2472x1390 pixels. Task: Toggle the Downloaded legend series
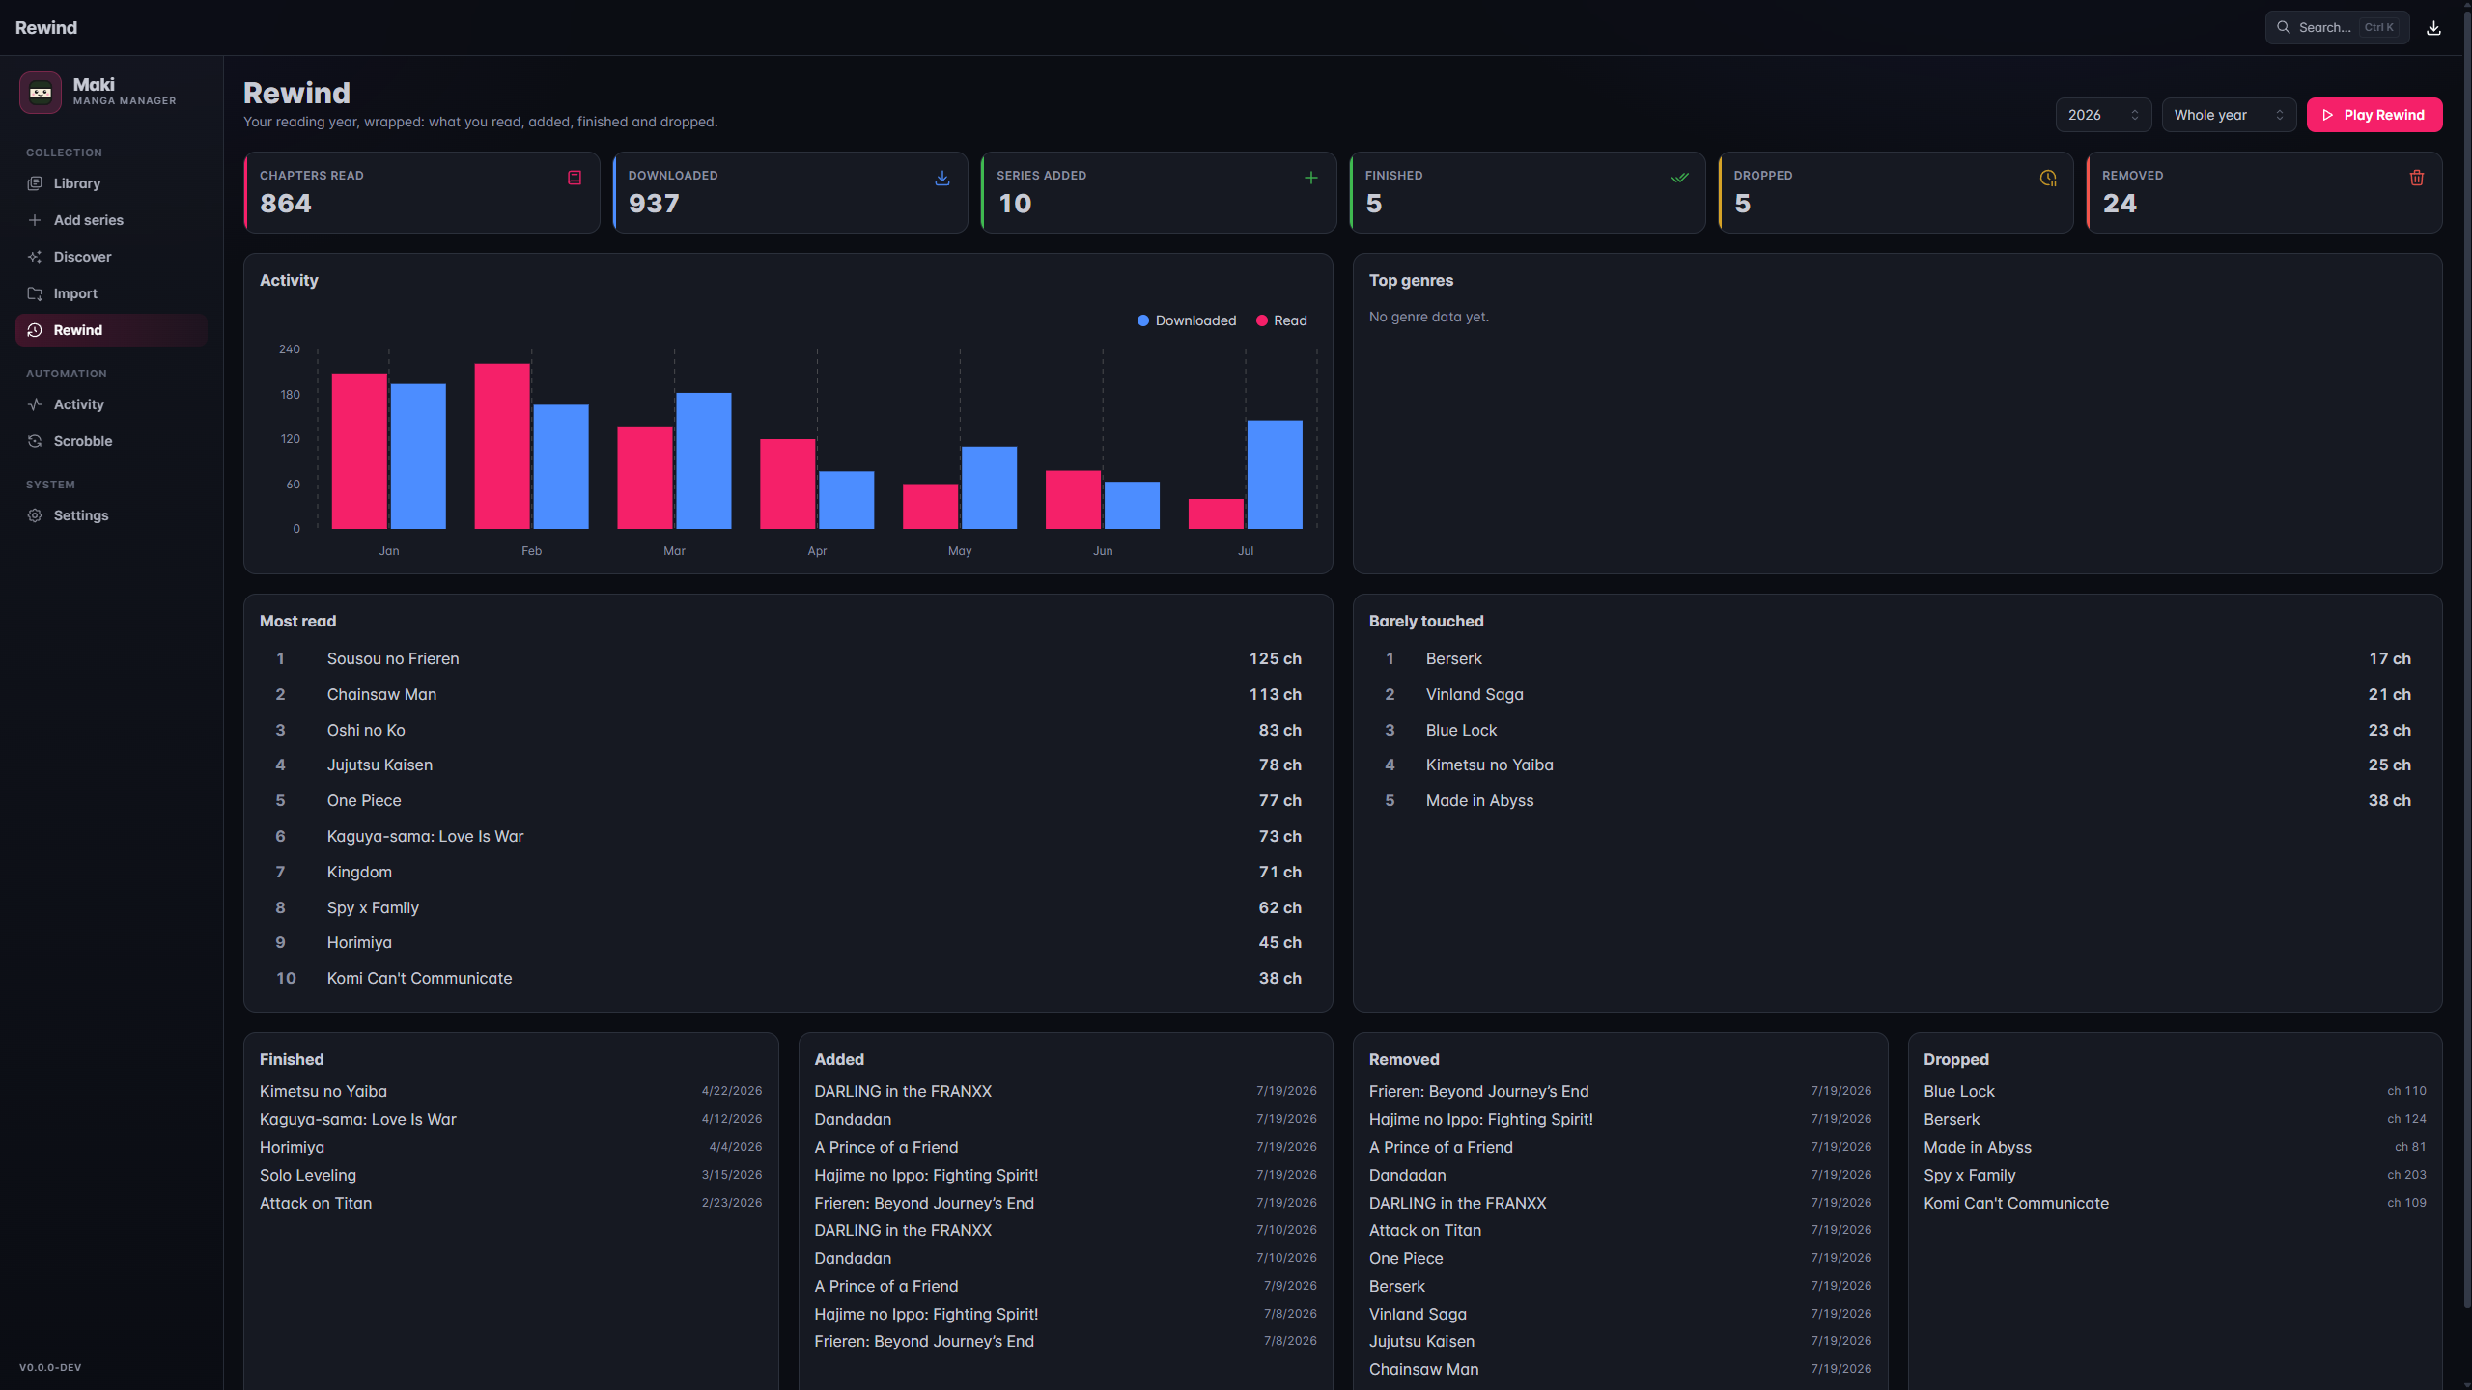(1187, 320)
